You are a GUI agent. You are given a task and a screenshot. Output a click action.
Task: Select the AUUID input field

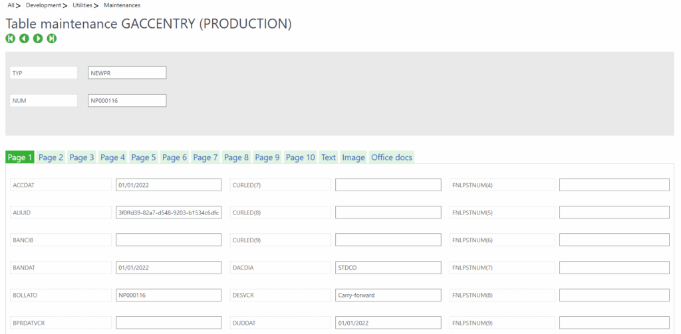tap(168, 212)
